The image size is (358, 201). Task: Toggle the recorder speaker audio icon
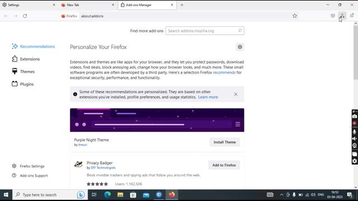point(355,138)
